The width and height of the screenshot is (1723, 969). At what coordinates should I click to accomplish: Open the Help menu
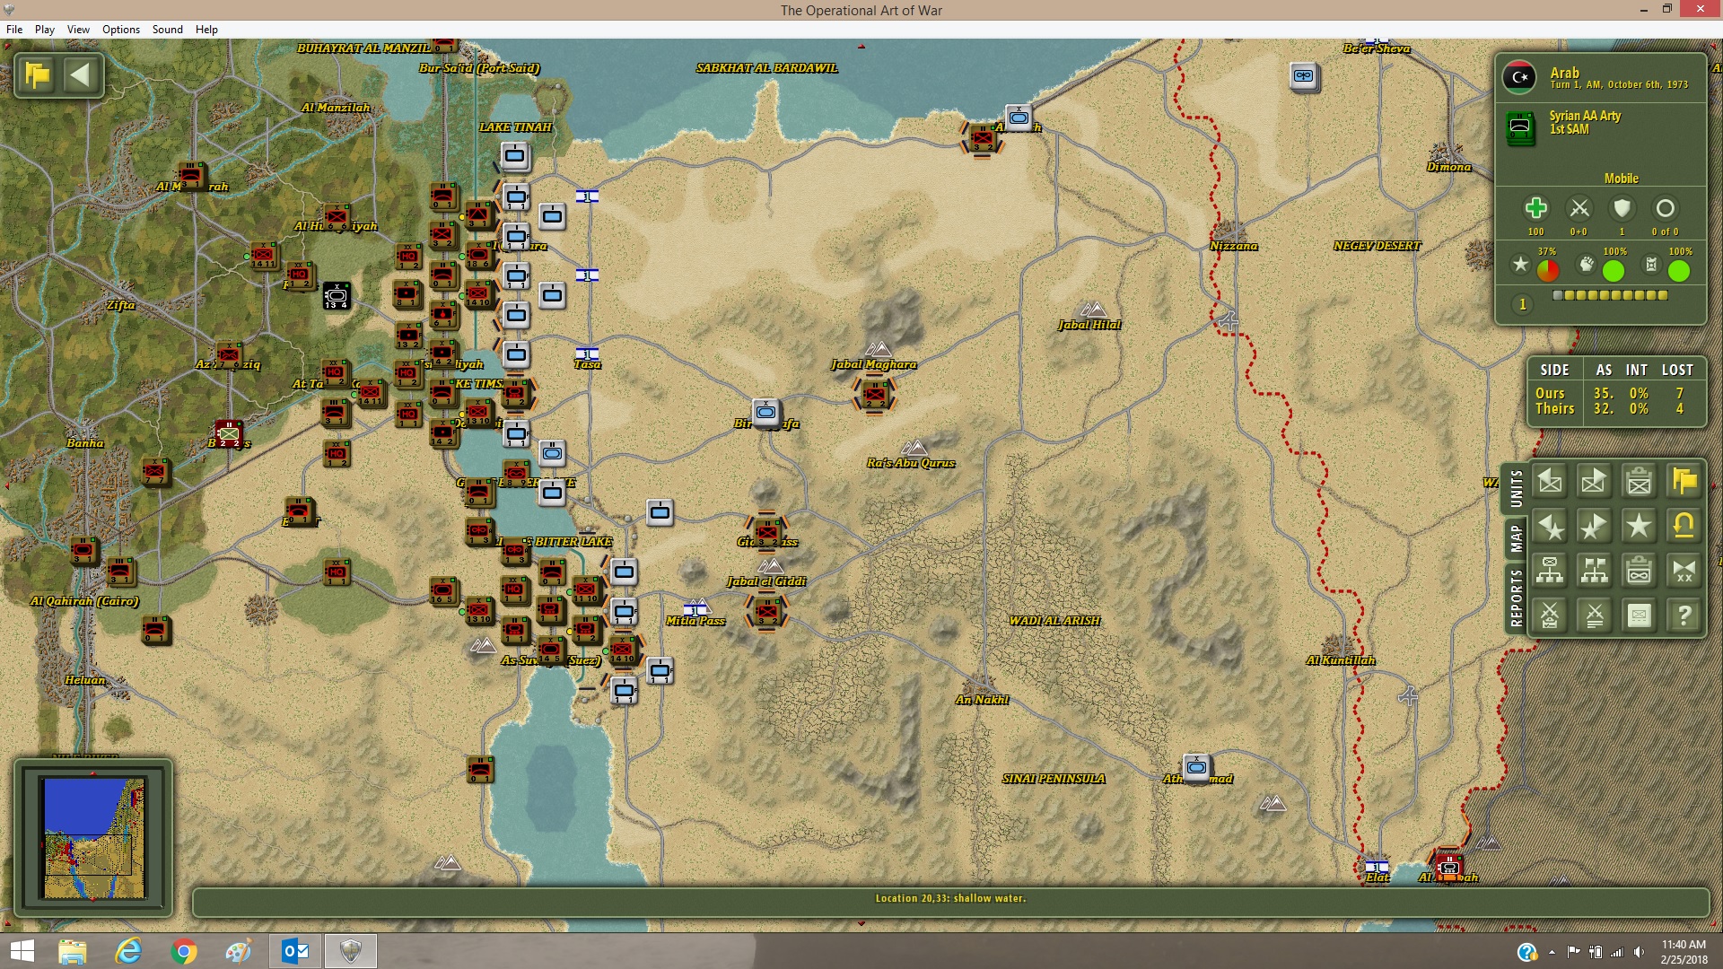tap(206, 29)
